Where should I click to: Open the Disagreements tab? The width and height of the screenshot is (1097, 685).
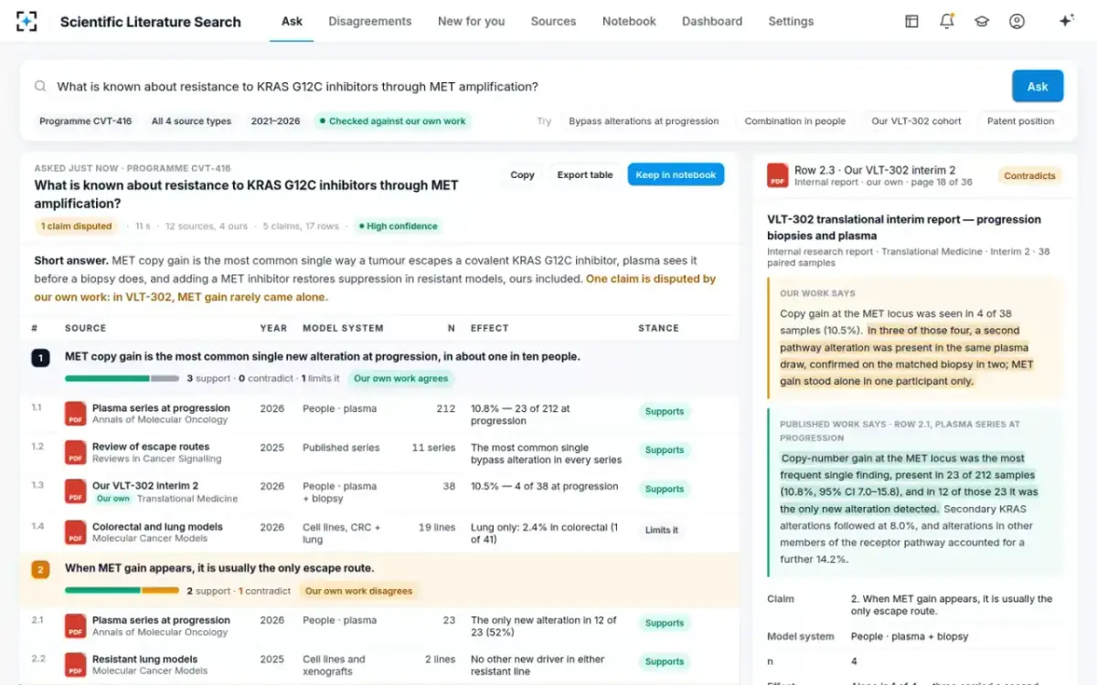(x=370, y=21)
